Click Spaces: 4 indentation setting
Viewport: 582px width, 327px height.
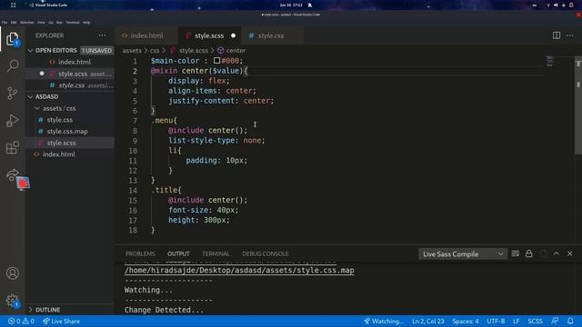[465, 321]
